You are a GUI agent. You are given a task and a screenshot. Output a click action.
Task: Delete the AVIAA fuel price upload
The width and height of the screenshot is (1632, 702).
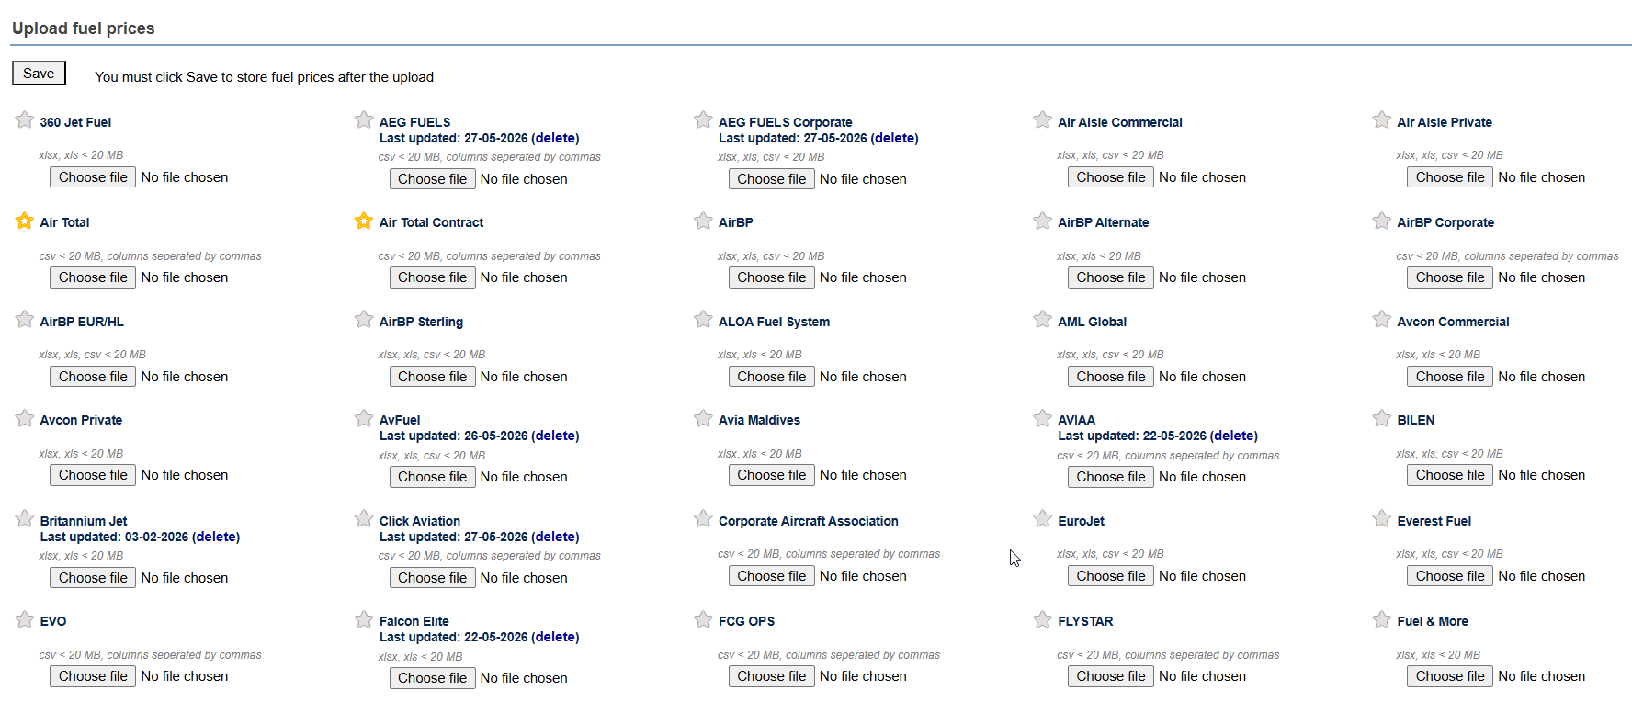[x=1234, y=436]
